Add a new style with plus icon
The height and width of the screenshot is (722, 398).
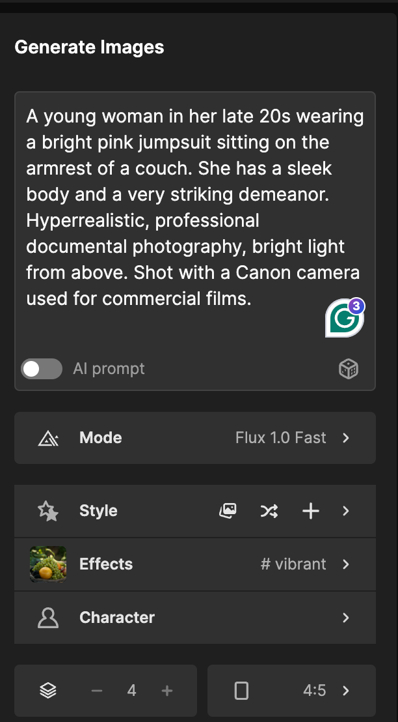(x=311, y=511)
